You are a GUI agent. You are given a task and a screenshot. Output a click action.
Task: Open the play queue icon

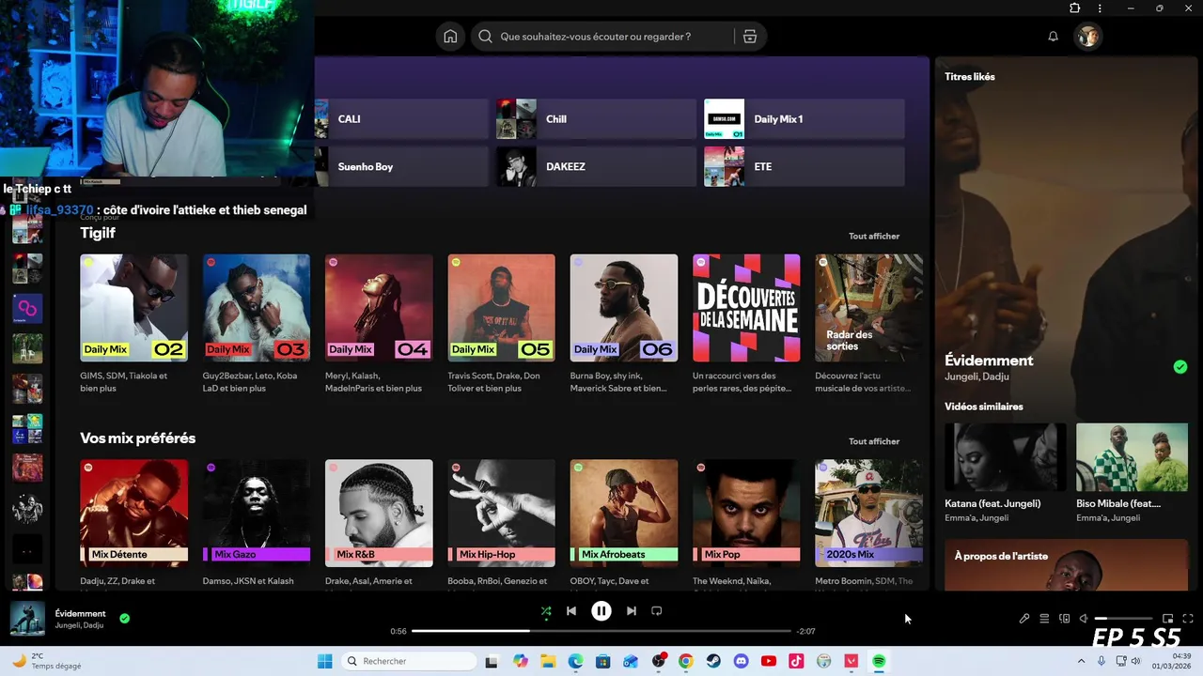(x=1044, y=619)
